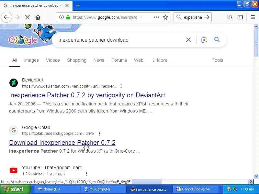Screen dimensions: 259x194
Task: Click the DeviantArt site name text
Action: (x=33, y=80)
